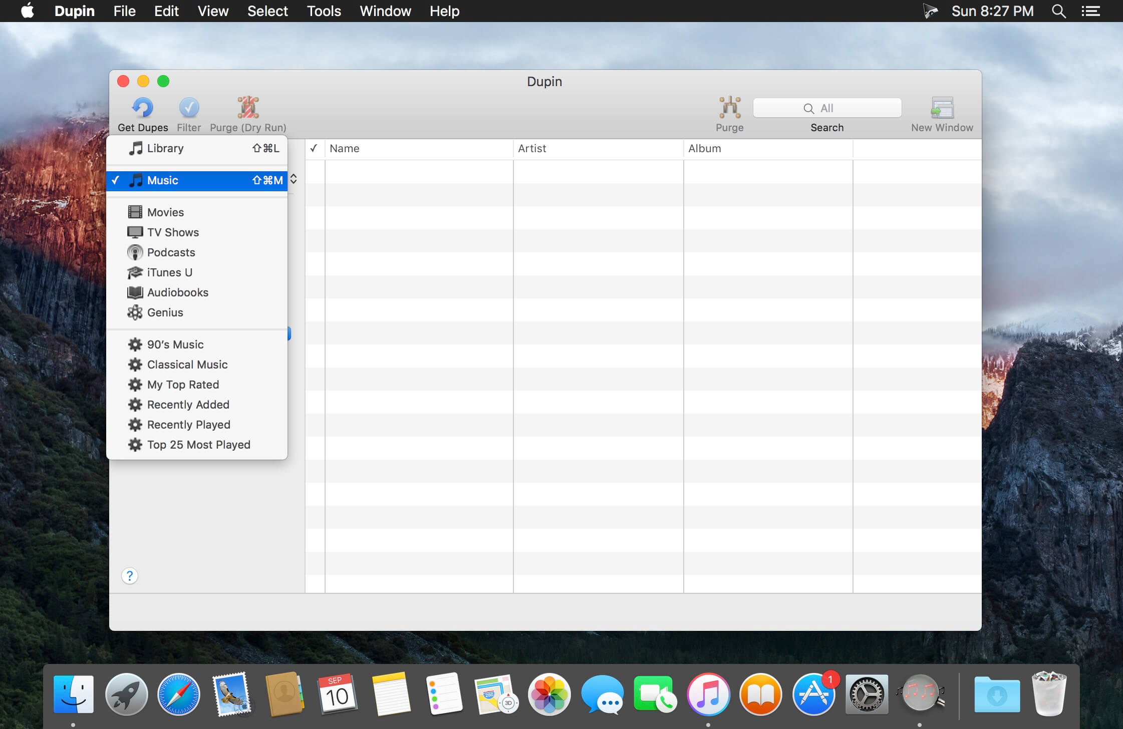Open Photos from the Dock
The height and width of the screenshot is (729, 1123).
coord(549,694)
